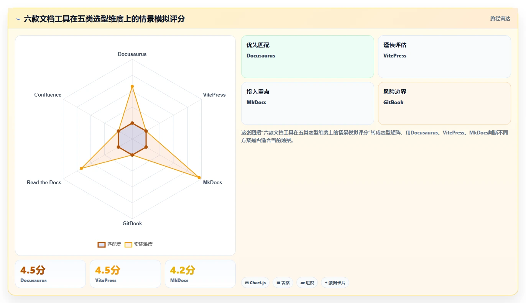Click the header icon before the title
This screenshot has height=303, width=526.
click(x=18, y=19)
